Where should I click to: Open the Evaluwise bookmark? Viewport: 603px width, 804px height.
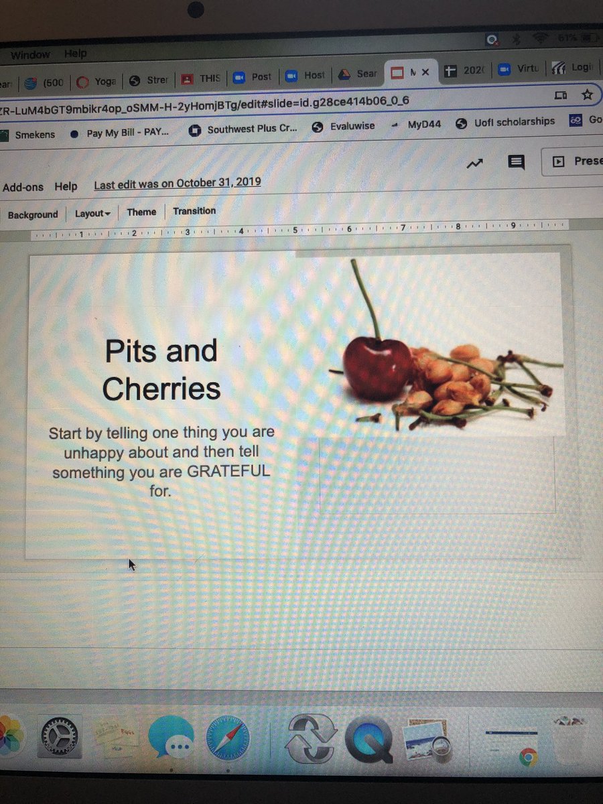pos(344,126)
